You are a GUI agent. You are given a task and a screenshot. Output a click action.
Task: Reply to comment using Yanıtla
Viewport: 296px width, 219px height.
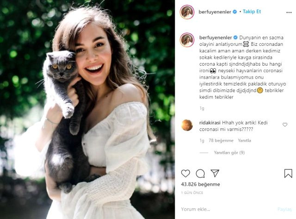244,140
